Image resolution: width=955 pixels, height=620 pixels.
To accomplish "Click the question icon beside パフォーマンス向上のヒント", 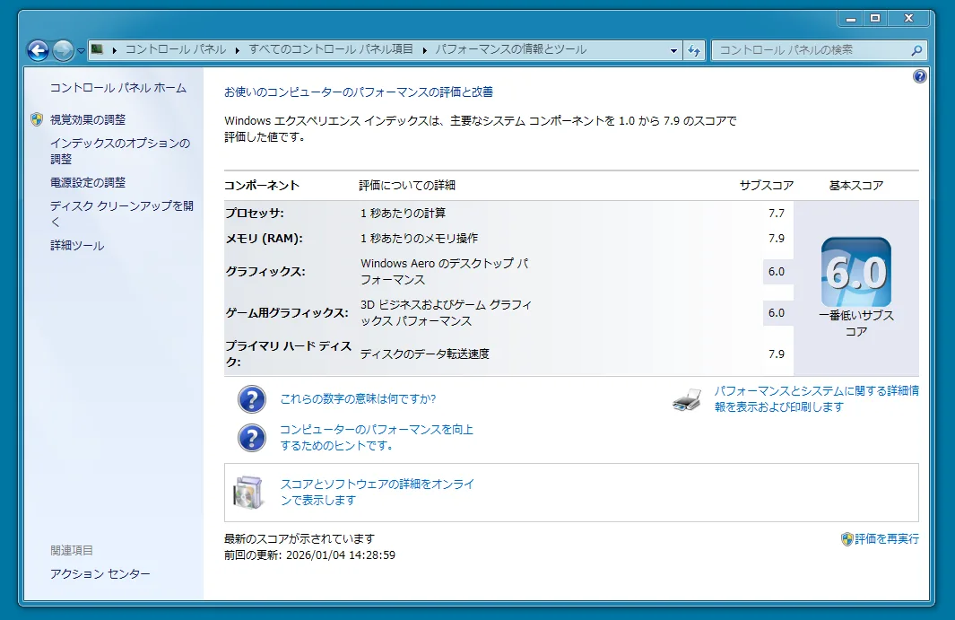I will (252, 438).
